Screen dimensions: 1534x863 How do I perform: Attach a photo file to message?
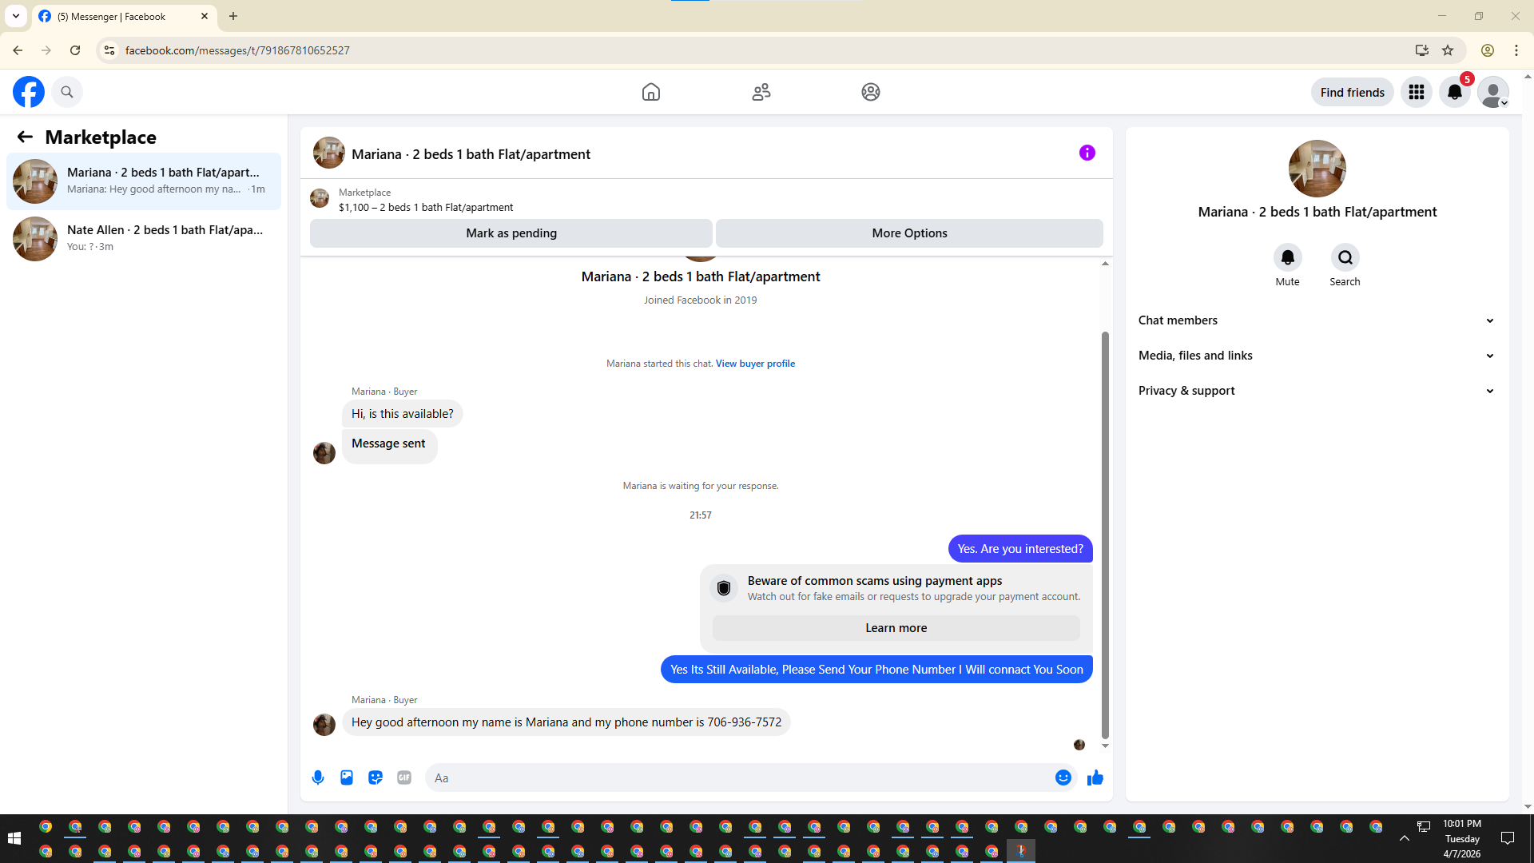(347, 777)
